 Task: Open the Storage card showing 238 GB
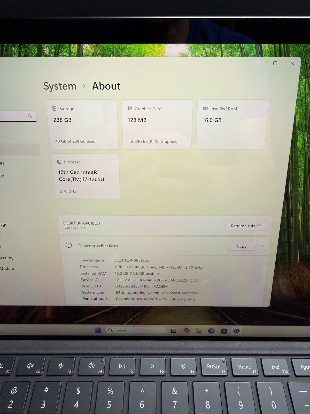tap(83, 124)
